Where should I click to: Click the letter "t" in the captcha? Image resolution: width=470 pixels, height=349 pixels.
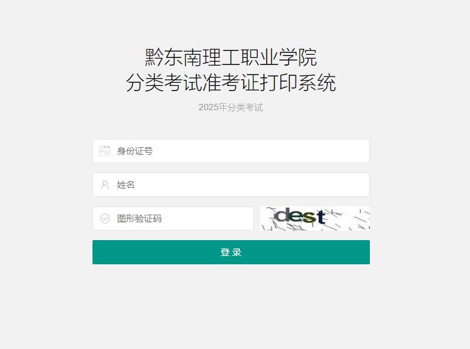click(x=321, y=217)
